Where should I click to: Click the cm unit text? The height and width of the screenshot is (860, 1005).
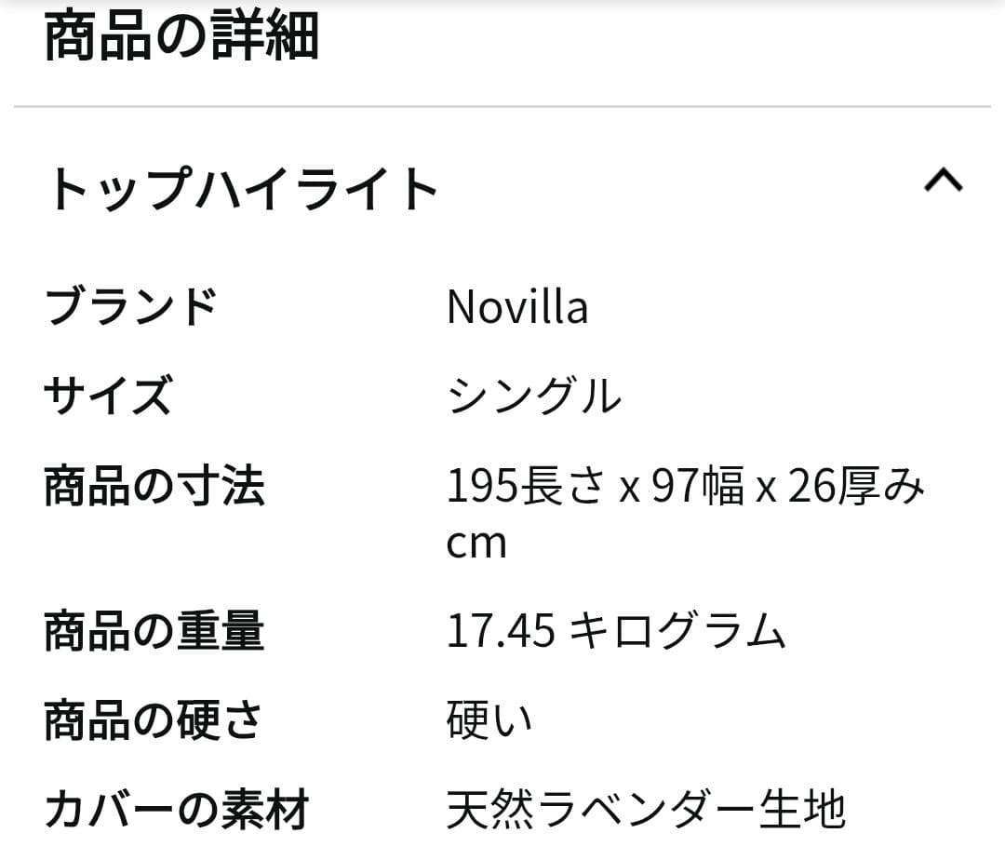coord(476,543)
